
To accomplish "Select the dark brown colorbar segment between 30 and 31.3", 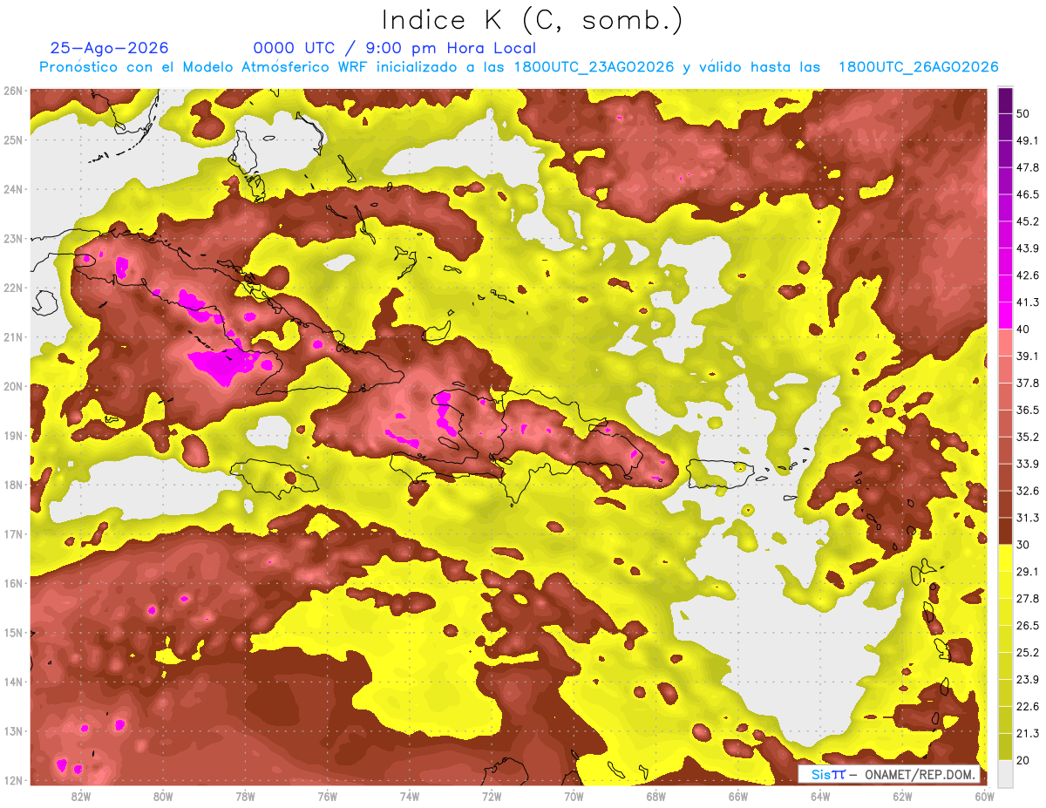I will [1005, 531].
